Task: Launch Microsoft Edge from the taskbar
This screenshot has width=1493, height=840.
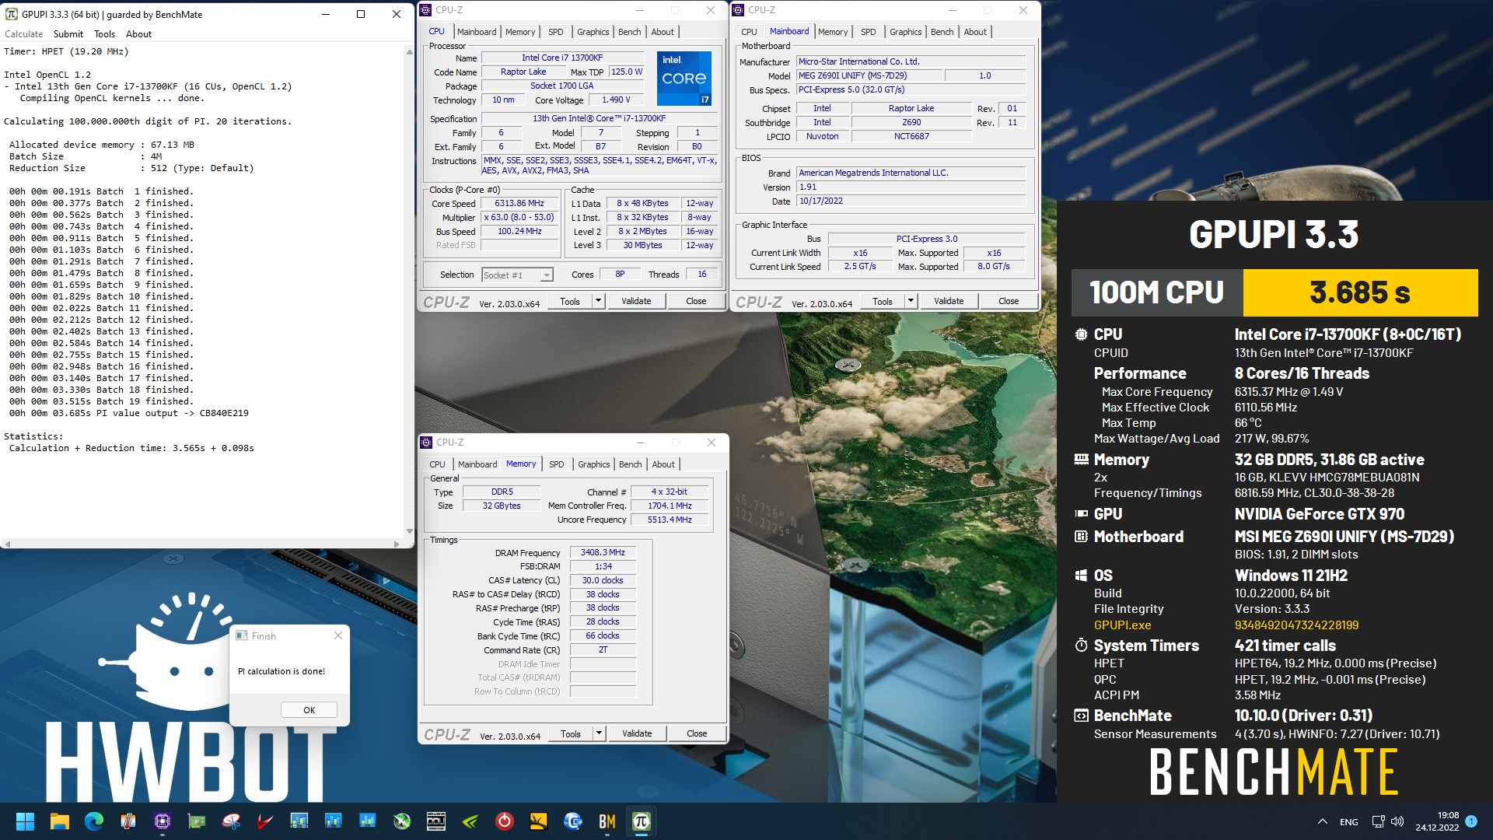Action: pyautogui.click(x=93, y=821)
